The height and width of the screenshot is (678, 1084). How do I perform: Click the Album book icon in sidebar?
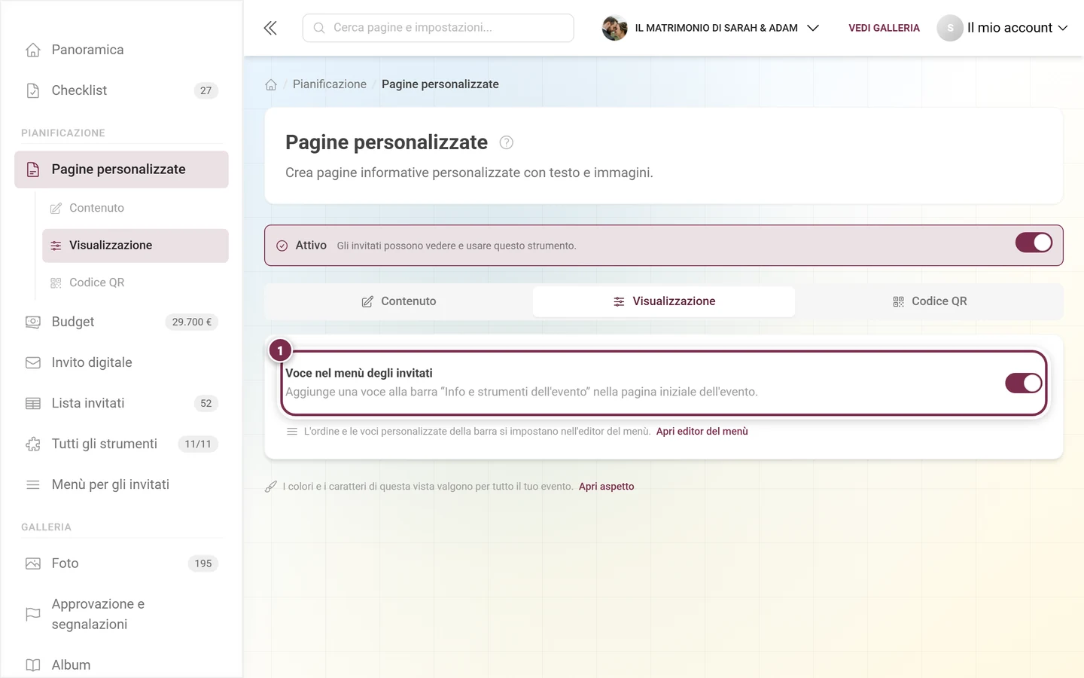33,665
